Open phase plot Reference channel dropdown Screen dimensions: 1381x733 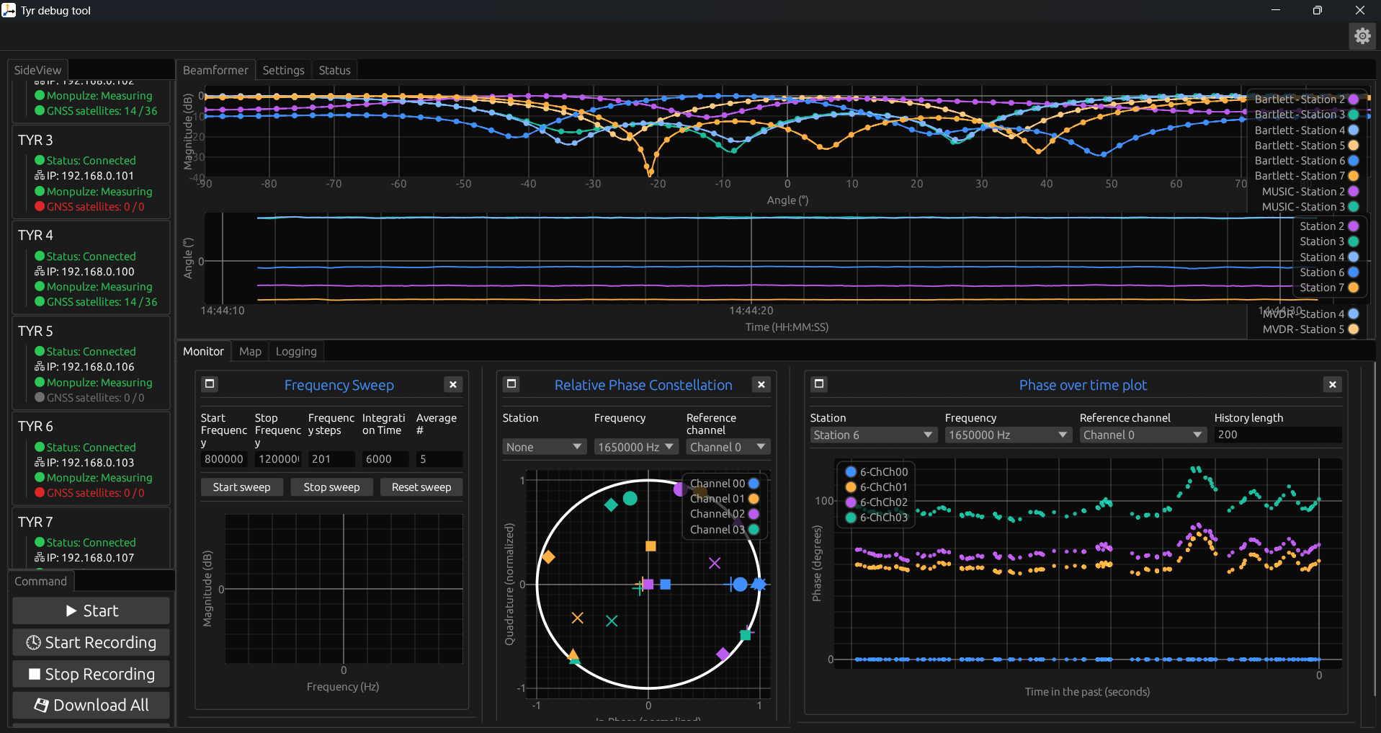coord(1143,435)
